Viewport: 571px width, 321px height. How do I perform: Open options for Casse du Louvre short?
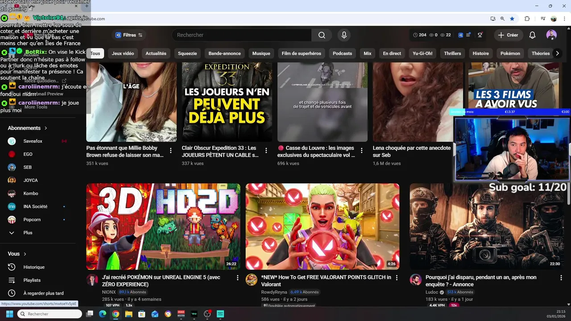pyautogui.click(x=361, y=151)
